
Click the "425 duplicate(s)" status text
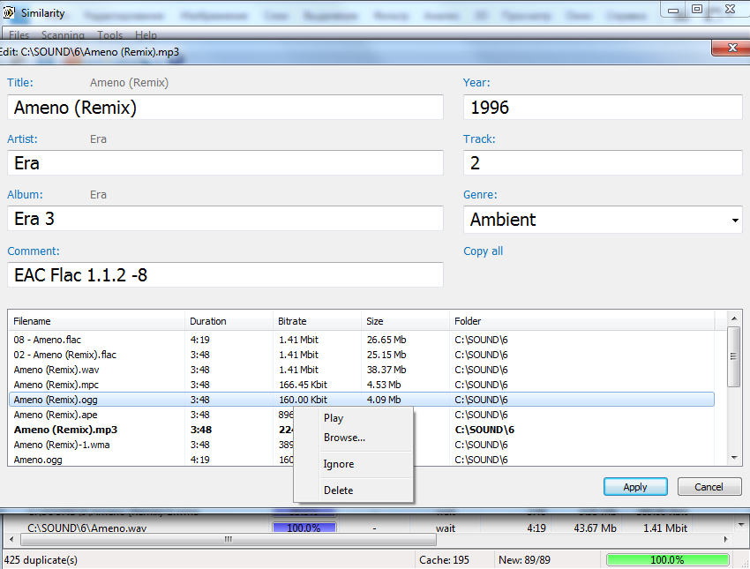click(41, 560)
